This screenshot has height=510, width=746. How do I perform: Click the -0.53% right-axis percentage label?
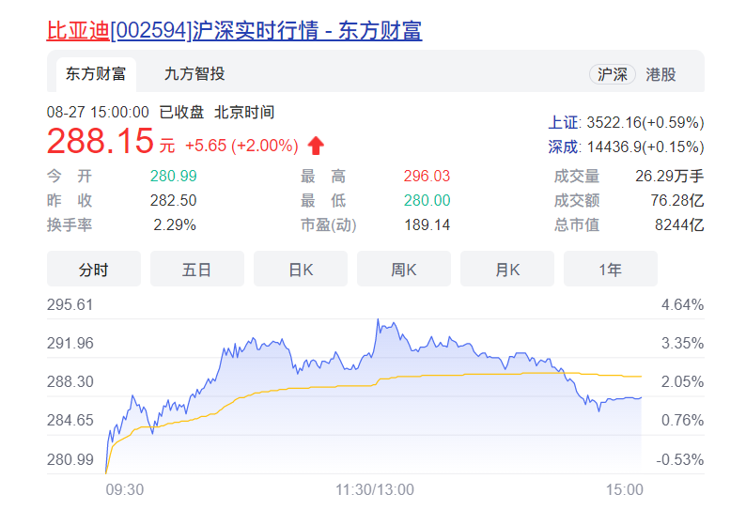(x=680, y=459)
